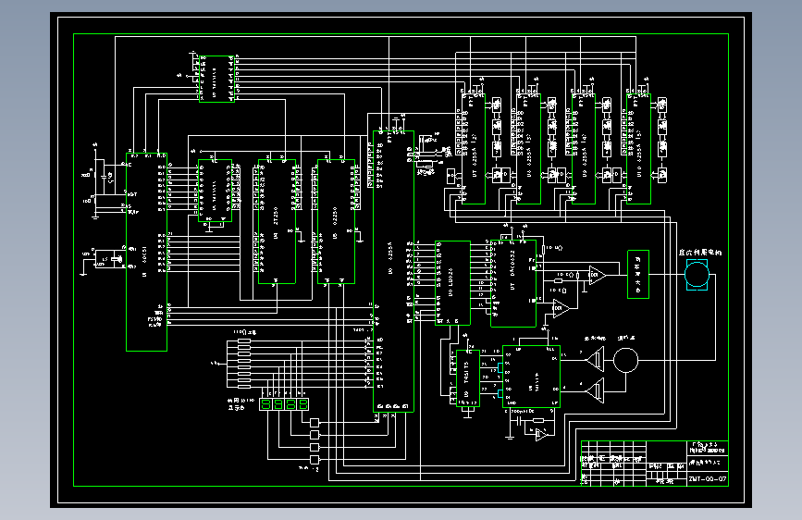Select the LM629 motion controller chip
802x520 pixels.
(x=452, y=283)
